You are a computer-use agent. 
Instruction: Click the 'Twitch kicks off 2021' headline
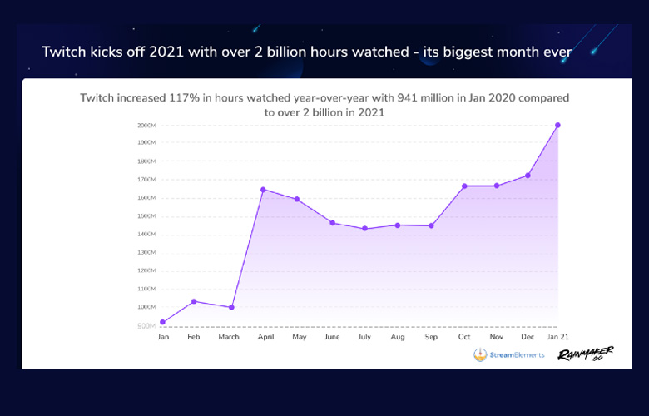pos(307,52)
